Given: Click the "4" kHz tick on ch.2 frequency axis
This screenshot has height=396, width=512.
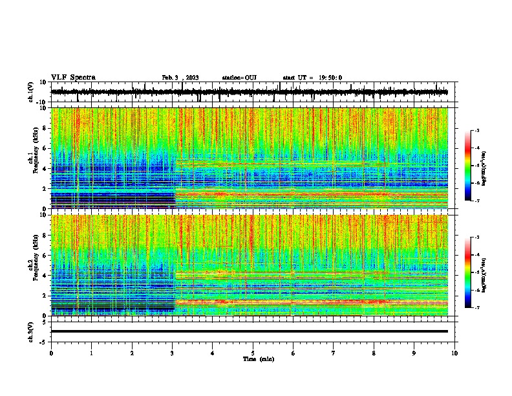Looking at the screenshot, I should (x=45, y=276).
